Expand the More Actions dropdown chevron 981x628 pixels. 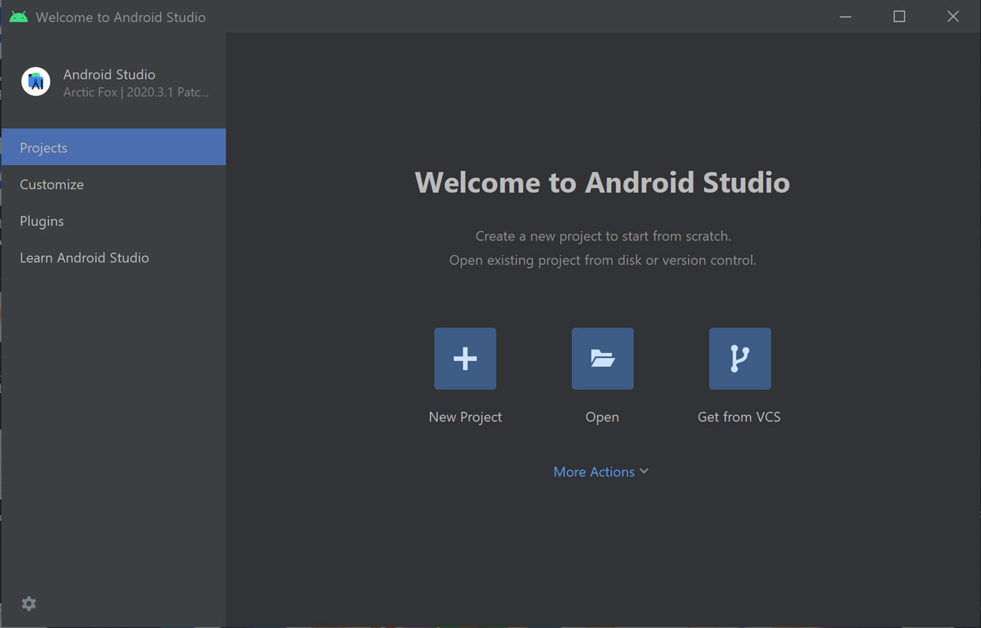(643, 471)
